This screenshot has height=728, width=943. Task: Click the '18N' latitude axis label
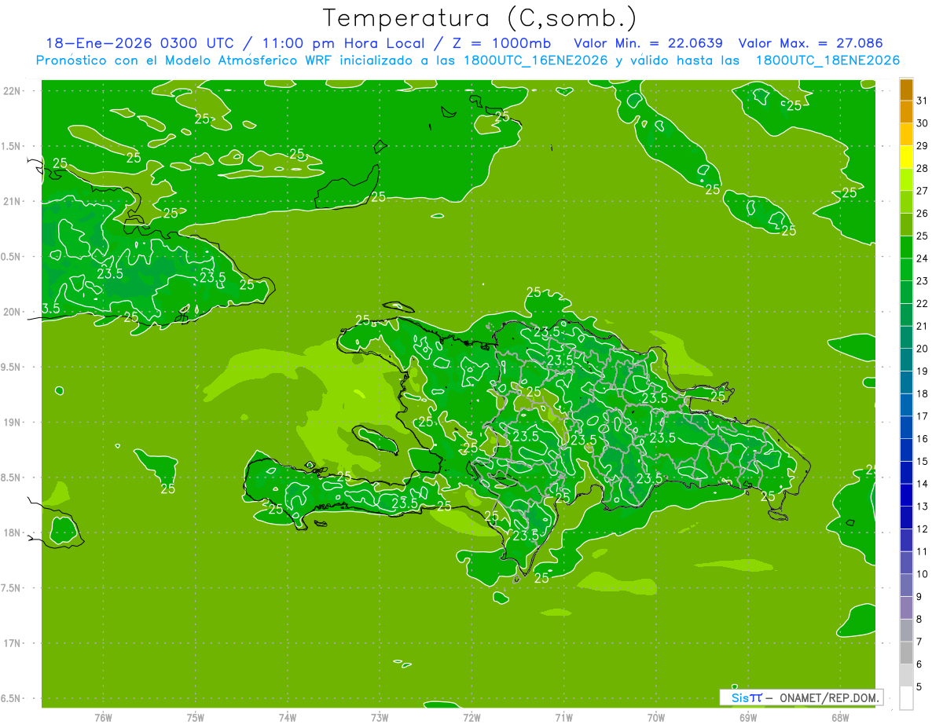pos(13,532)
